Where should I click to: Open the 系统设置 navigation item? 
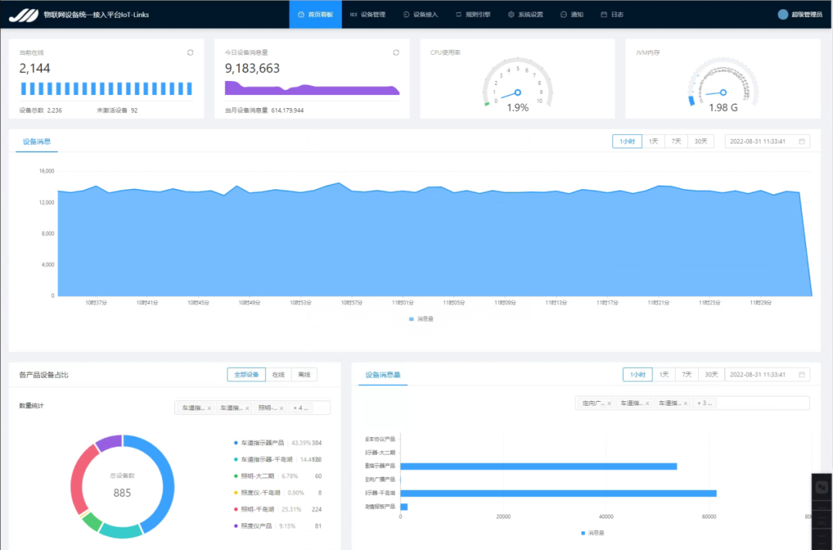pos(525,14)
